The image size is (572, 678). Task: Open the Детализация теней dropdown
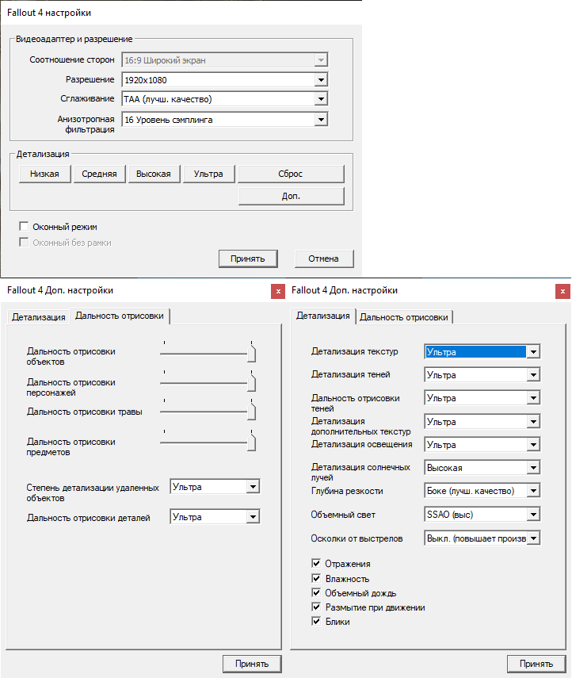click(x=482, y=375)
